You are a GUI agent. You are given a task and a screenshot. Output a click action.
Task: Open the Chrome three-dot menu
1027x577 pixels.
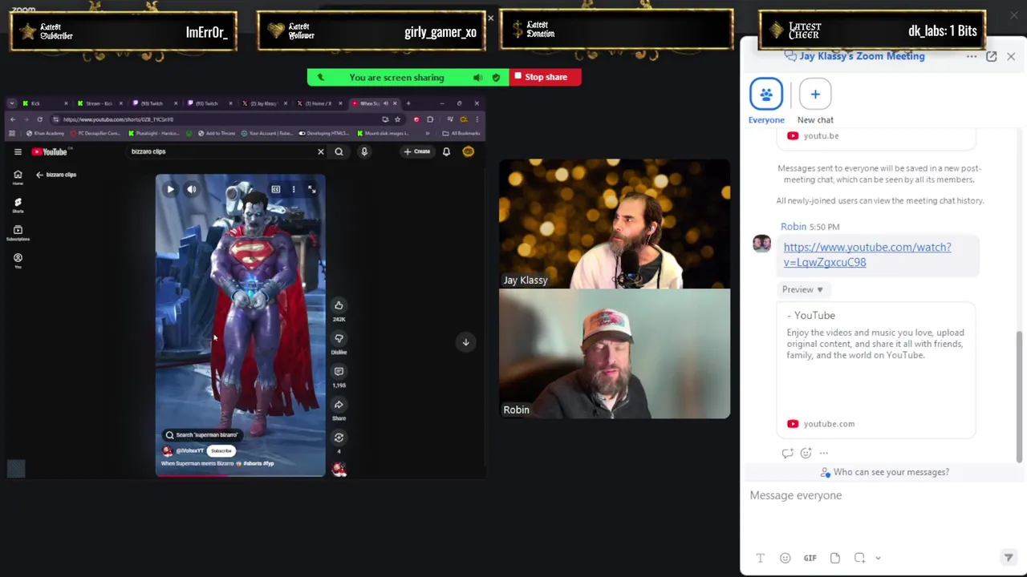pos(476,119)
